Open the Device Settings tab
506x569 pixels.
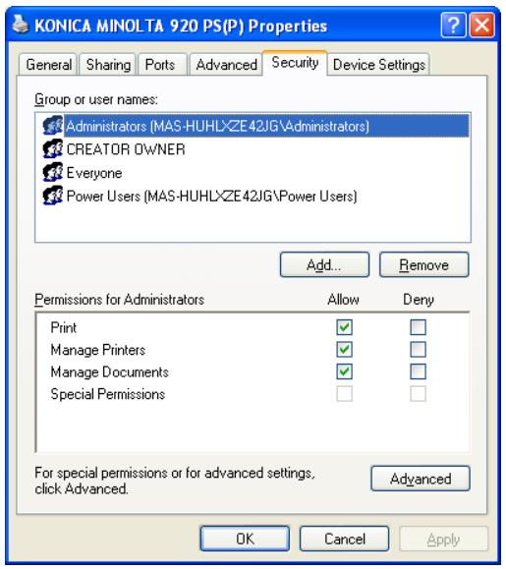378,65
